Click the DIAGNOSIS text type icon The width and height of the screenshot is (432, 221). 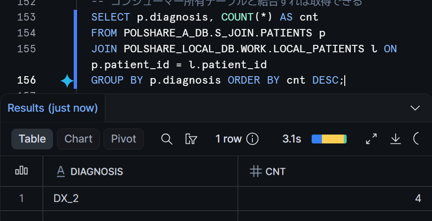tap(61, 171)
